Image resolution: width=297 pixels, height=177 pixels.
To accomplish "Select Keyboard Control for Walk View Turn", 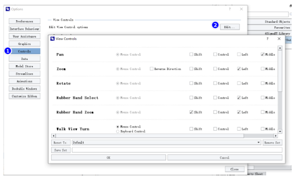I will 118,132.
